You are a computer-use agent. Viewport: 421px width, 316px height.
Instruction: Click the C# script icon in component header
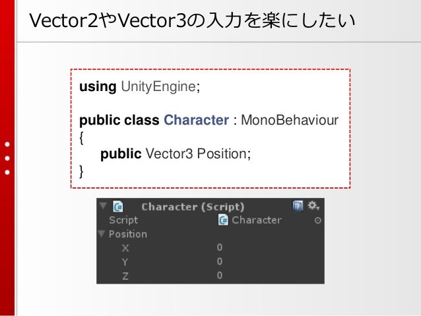click(x=118, y=206)
